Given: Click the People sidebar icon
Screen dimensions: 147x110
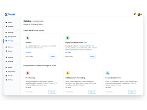Looking at the screenshot, I should click(6, 67).
